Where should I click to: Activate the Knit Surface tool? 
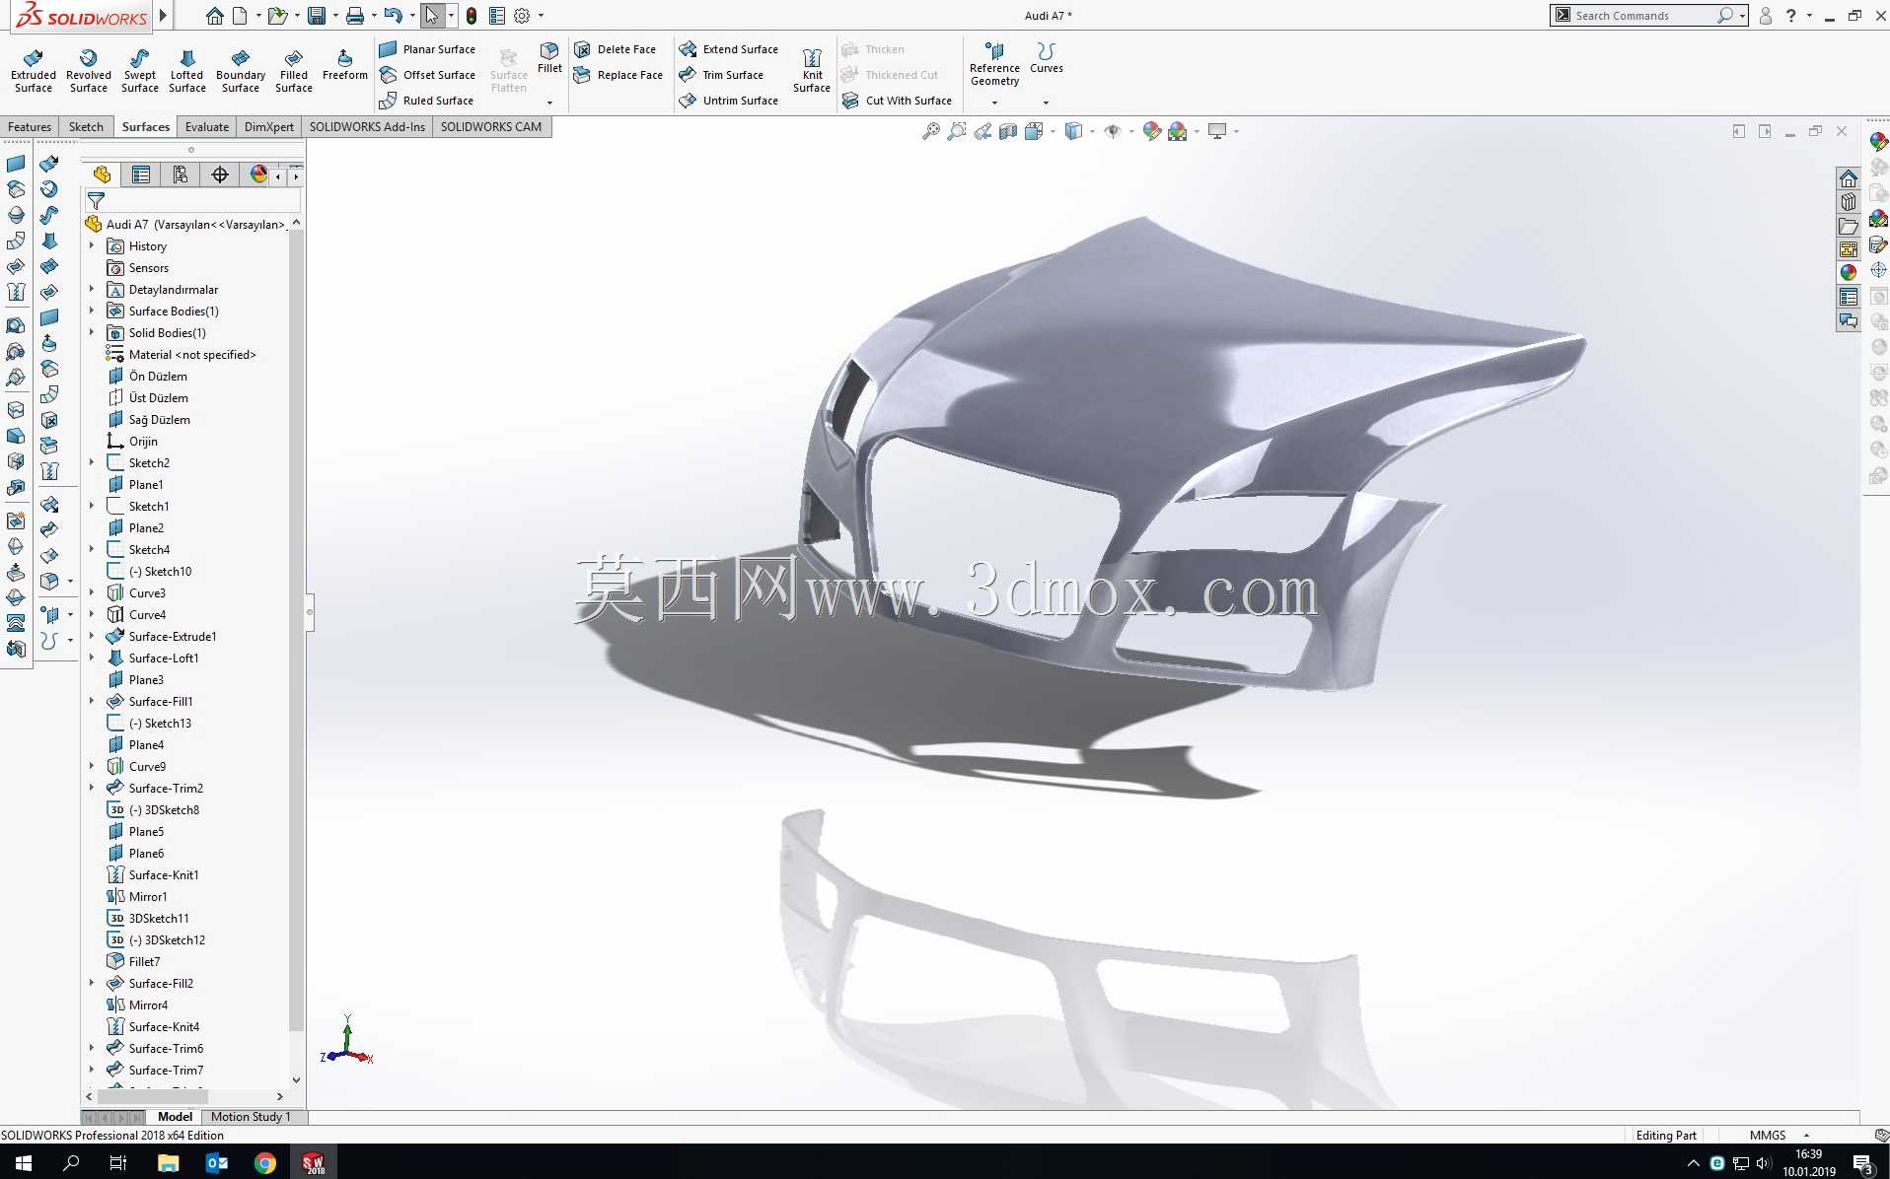coord(812,71)
